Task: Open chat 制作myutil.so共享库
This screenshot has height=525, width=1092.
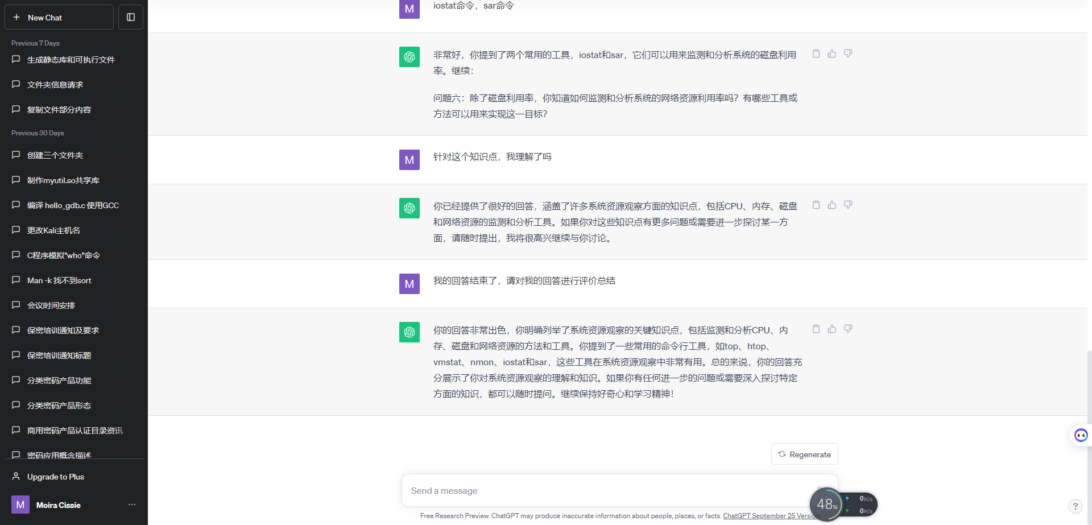Action: click(x=74, y=180)
